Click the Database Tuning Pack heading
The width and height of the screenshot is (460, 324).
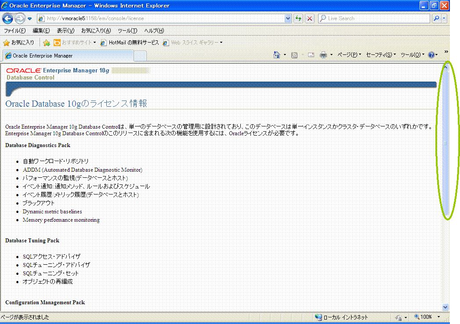tap(32, 241)
